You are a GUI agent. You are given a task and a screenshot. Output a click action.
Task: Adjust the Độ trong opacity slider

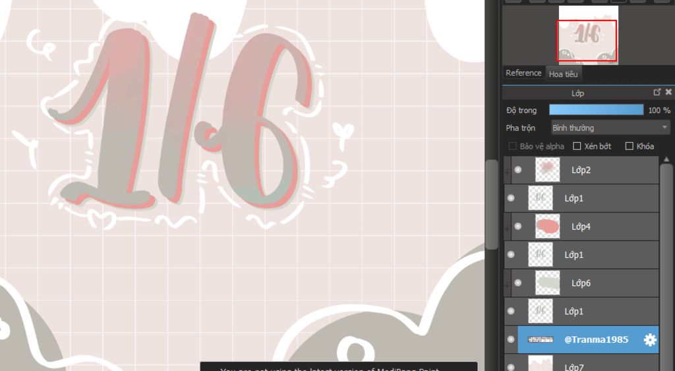click(596, 110)
